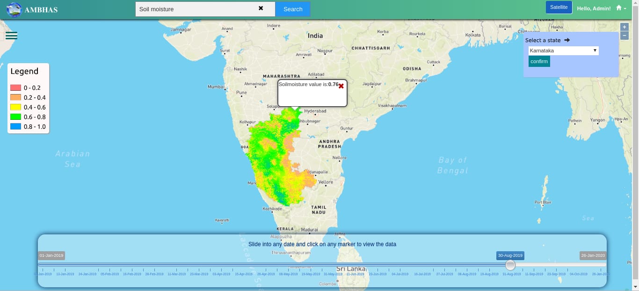Confirm the selected state
This screenshot has height=291, width=639.
click(x=539, y=62)
